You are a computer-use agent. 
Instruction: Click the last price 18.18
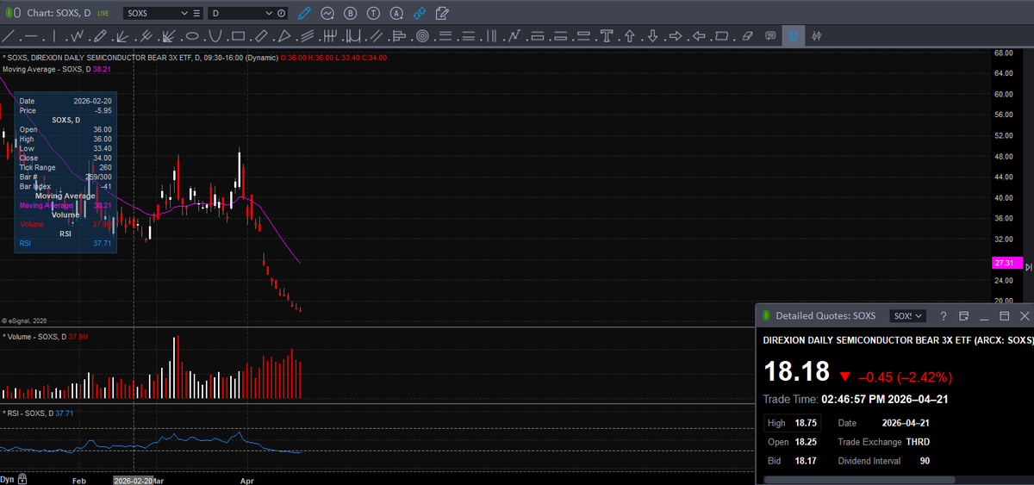pyautogui.click(x=797, y=372)
